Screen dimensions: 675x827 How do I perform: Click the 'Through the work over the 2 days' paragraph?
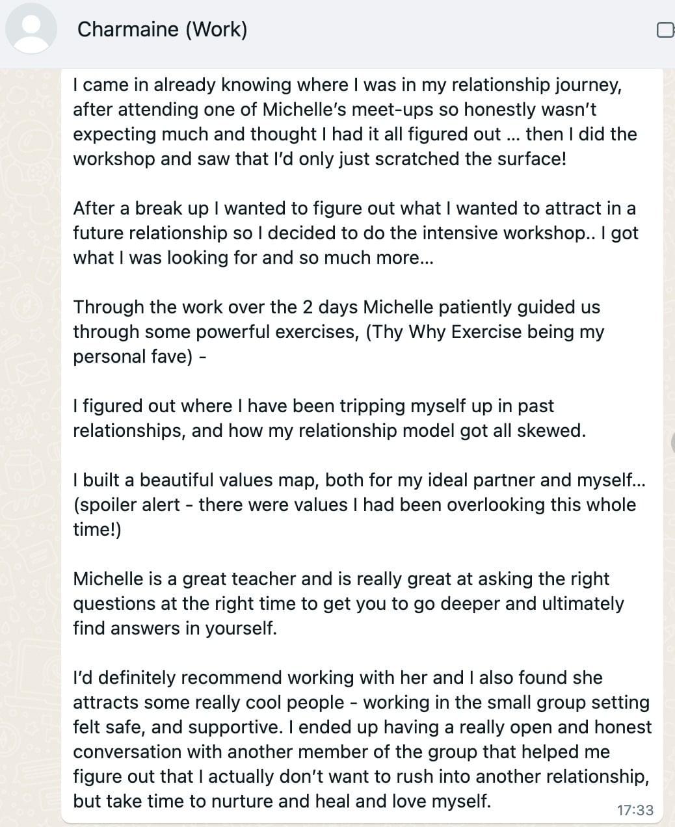point(337,332)
